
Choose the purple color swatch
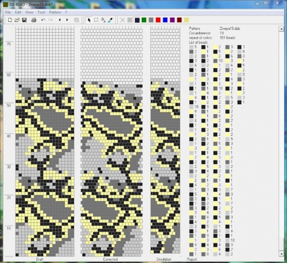coord(172,20)
